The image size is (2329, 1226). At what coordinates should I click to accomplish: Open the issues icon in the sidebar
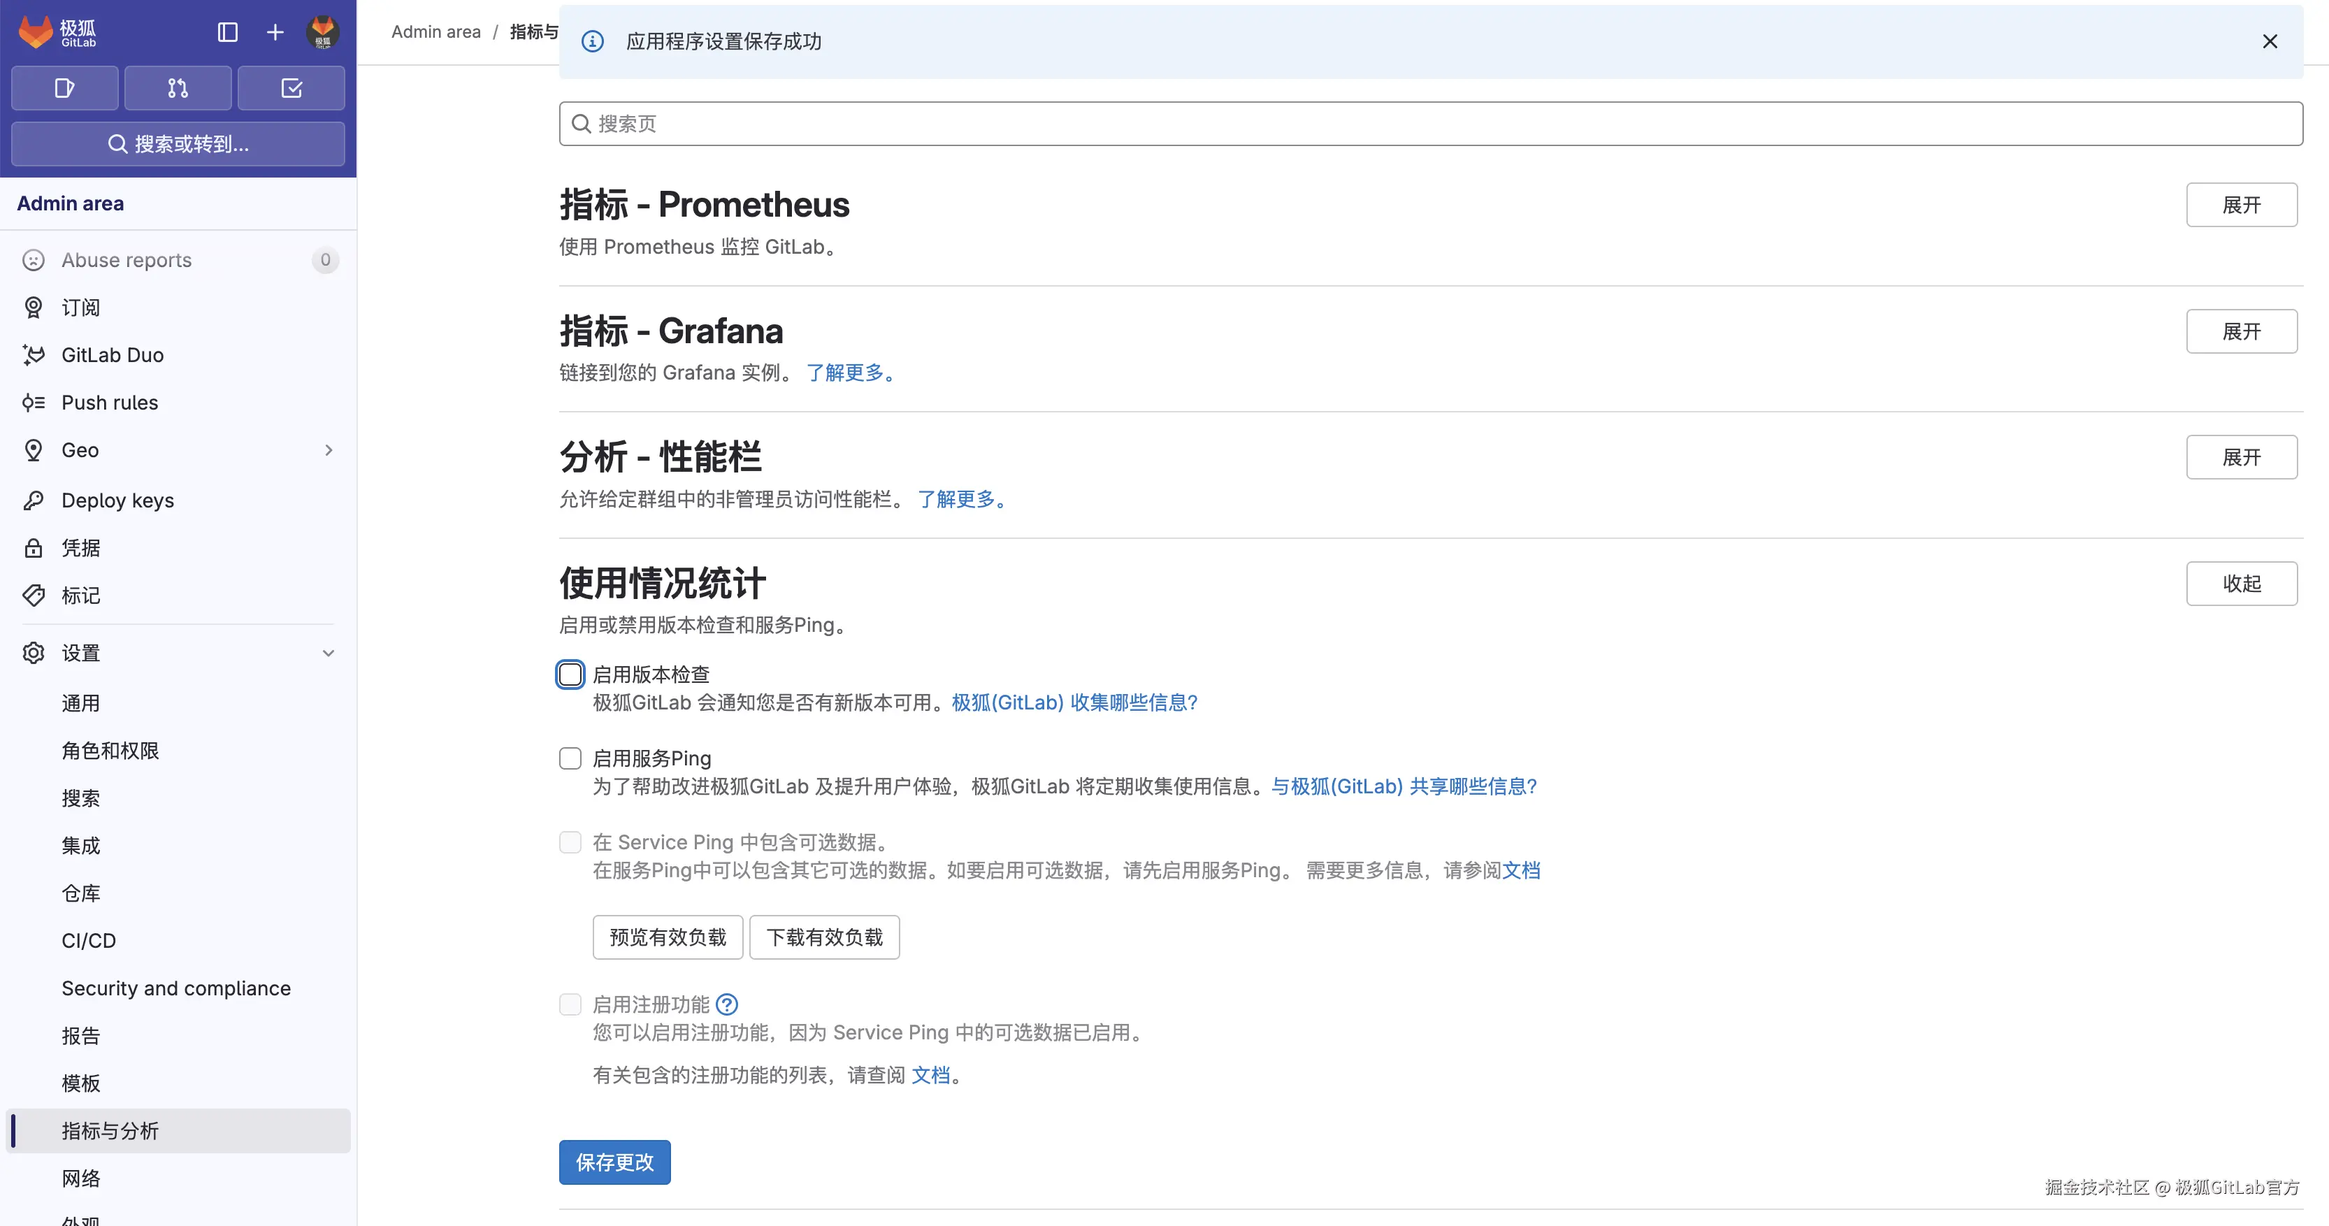(64, 87)
